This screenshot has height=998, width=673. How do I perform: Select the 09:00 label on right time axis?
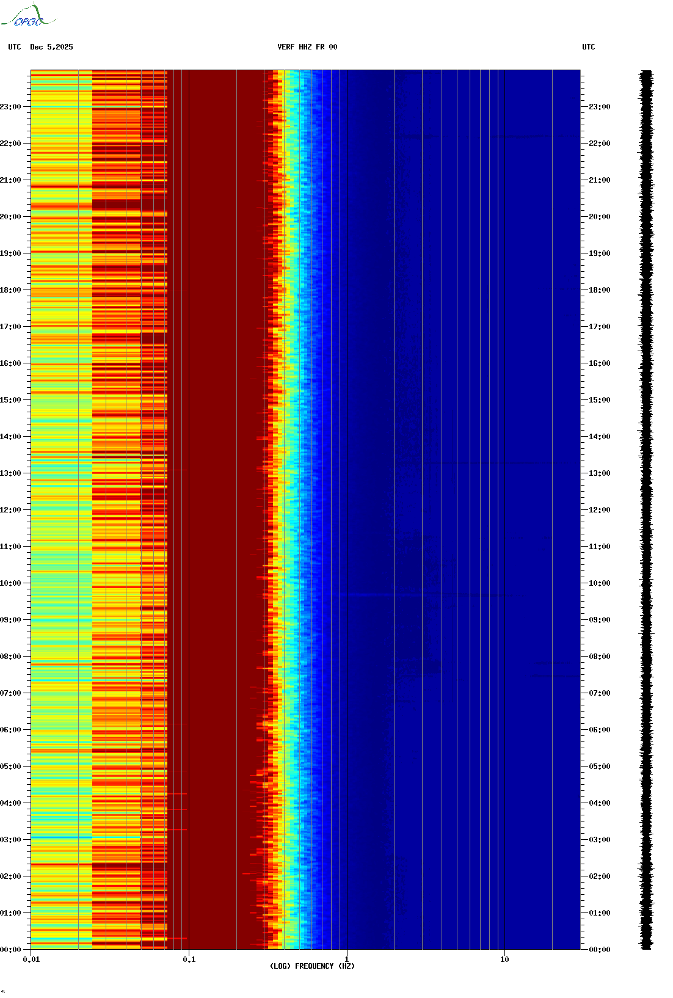tap(599, 620)
